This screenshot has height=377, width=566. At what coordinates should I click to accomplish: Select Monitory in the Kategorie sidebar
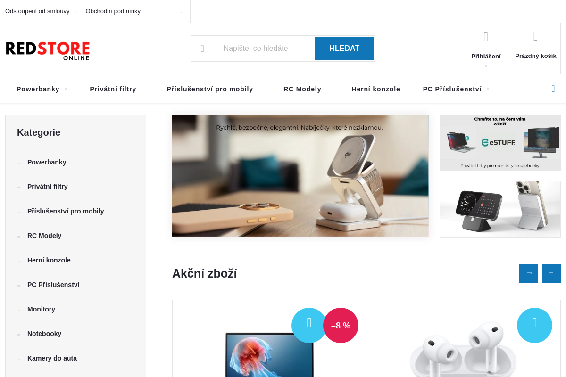[41, 309]
